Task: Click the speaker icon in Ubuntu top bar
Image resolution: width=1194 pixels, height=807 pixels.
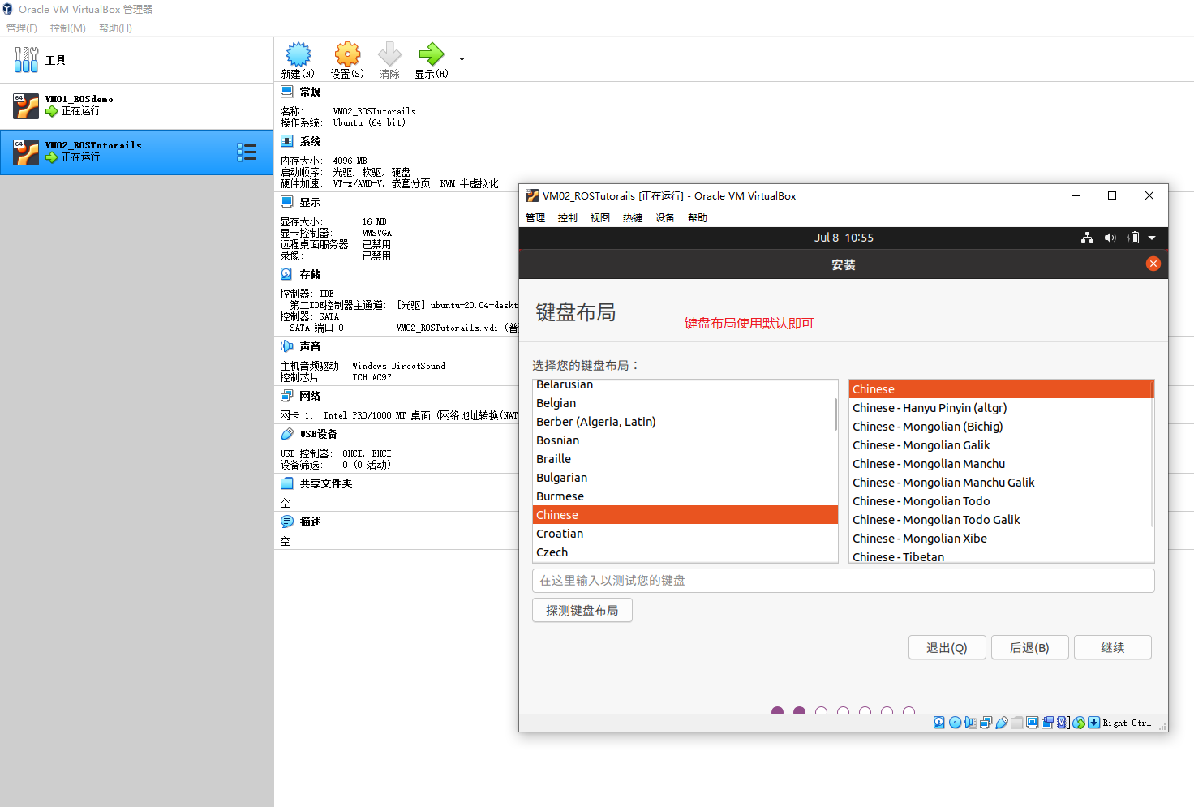Action: pyautogui.click(x=1110, y=237)
